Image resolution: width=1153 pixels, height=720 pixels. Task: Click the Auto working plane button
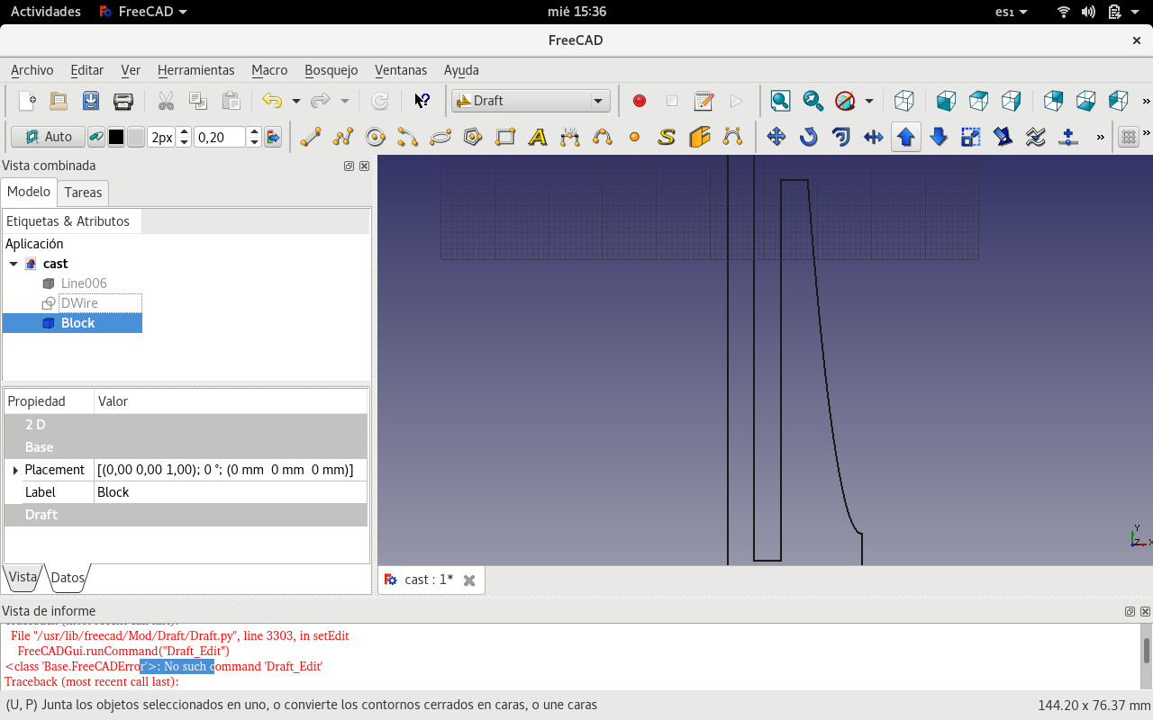[49, 137]
